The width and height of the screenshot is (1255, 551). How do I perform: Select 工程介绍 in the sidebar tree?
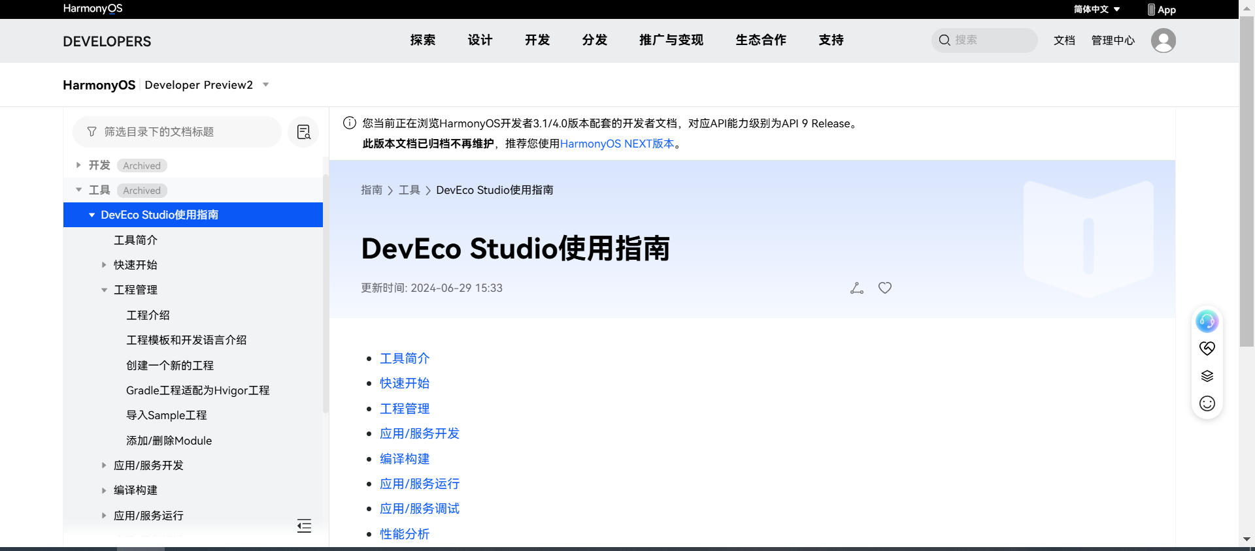click(148, 315)
